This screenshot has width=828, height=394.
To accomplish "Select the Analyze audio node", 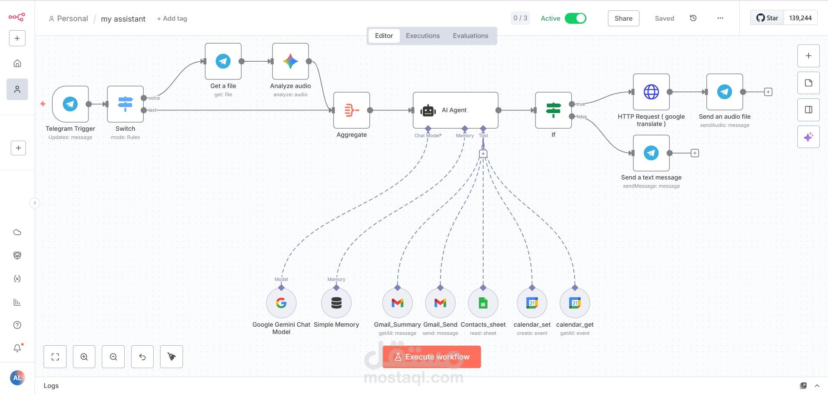I will 290,61.
